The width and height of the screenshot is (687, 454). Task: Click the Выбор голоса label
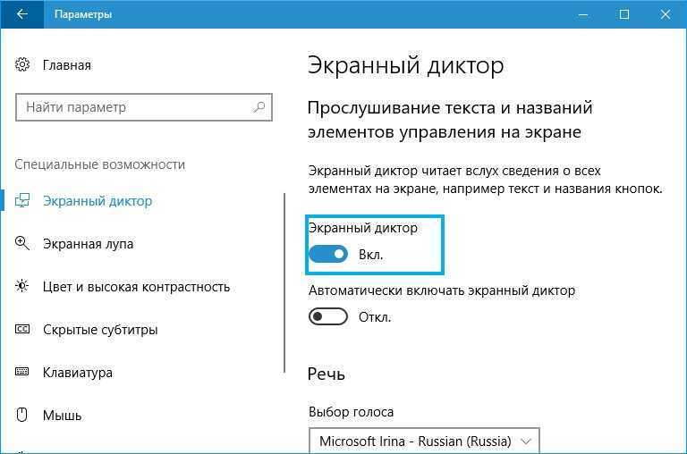tap(351, 411)
